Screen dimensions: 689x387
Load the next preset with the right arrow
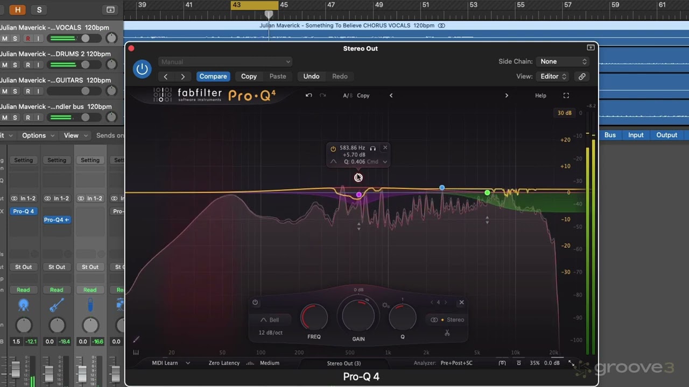click(183, 76)
